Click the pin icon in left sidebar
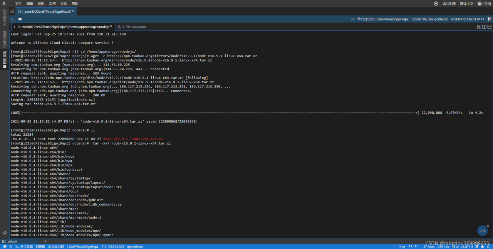 click(x=5, y=233)
